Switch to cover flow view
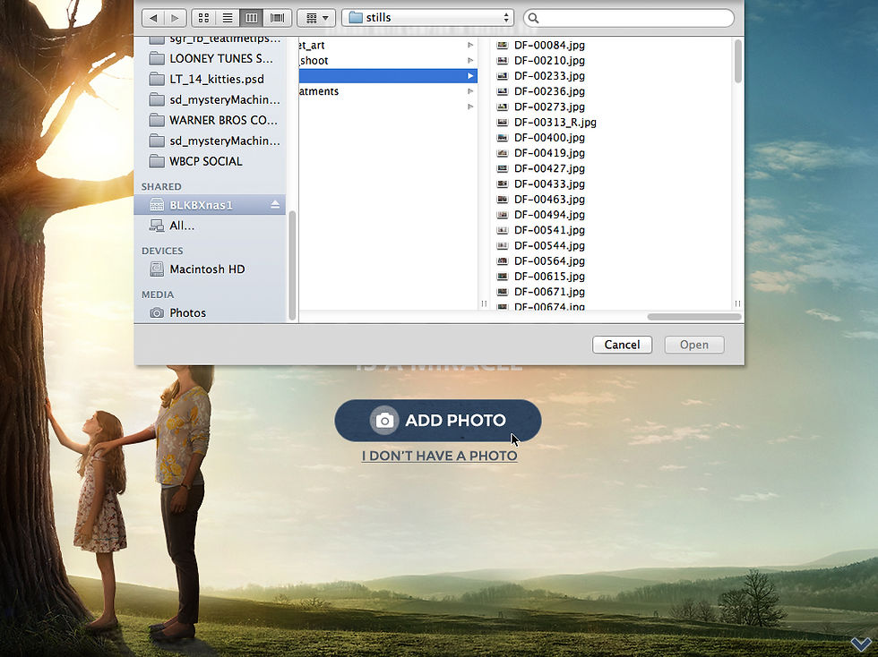The height and width of the screenshot is (657, 878). tap(277, 18)
